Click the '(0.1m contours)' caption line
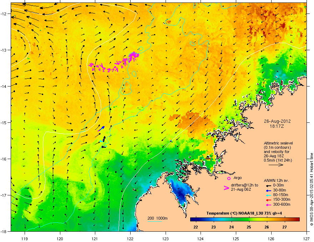 pyautogui.click(x=277, y=148)
